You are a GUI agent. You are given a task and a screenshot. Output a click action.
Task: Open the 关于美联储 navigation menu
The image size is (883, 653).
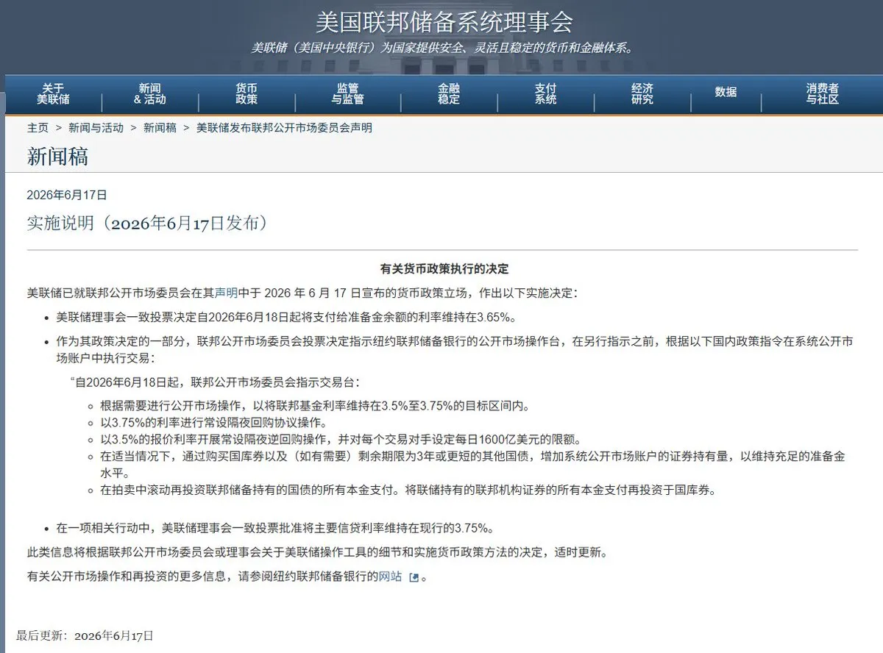(x=54, y=93)
